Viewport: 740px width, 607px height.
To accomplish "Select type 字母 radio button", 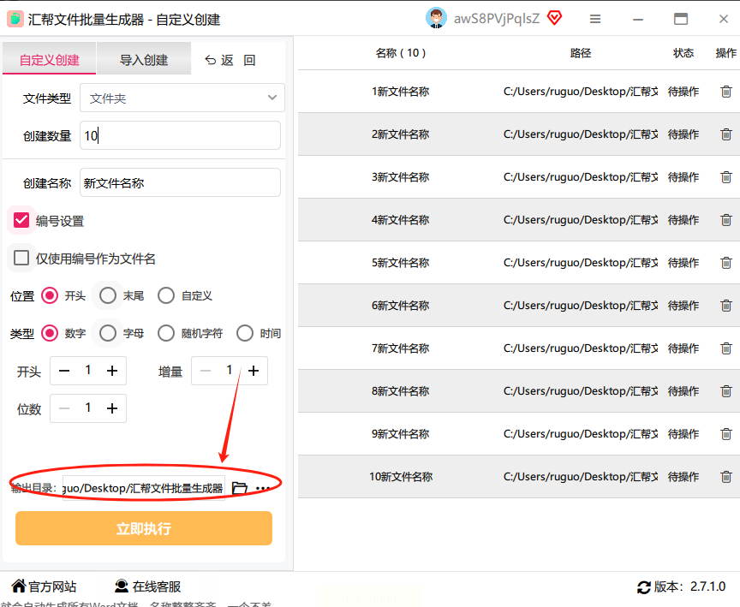I will (x=108, y=333).
